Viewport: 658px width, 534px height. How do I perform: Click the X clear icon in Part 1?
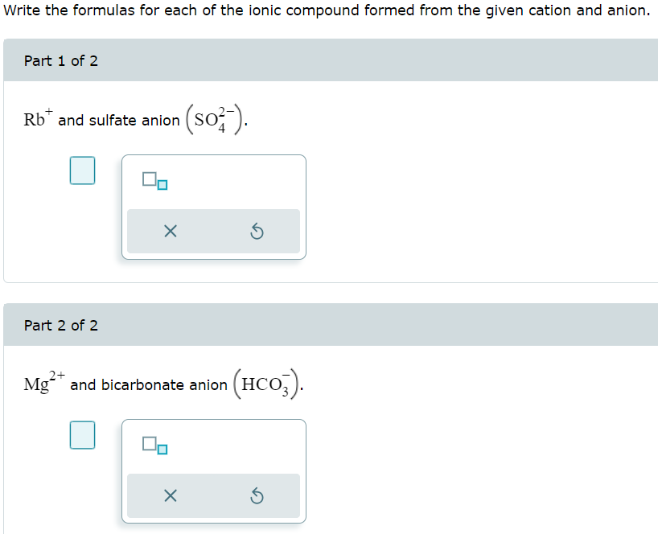pos(170,231)
